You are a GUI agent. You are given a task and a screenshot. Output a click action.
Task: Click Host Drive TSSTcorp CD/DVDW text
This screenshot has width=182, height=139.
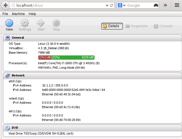click(41, 133)
